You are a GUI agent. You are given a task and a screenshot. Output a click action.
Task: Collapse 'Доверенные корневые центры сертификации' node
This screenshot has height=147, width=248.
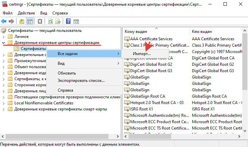[x=4, y=43]
